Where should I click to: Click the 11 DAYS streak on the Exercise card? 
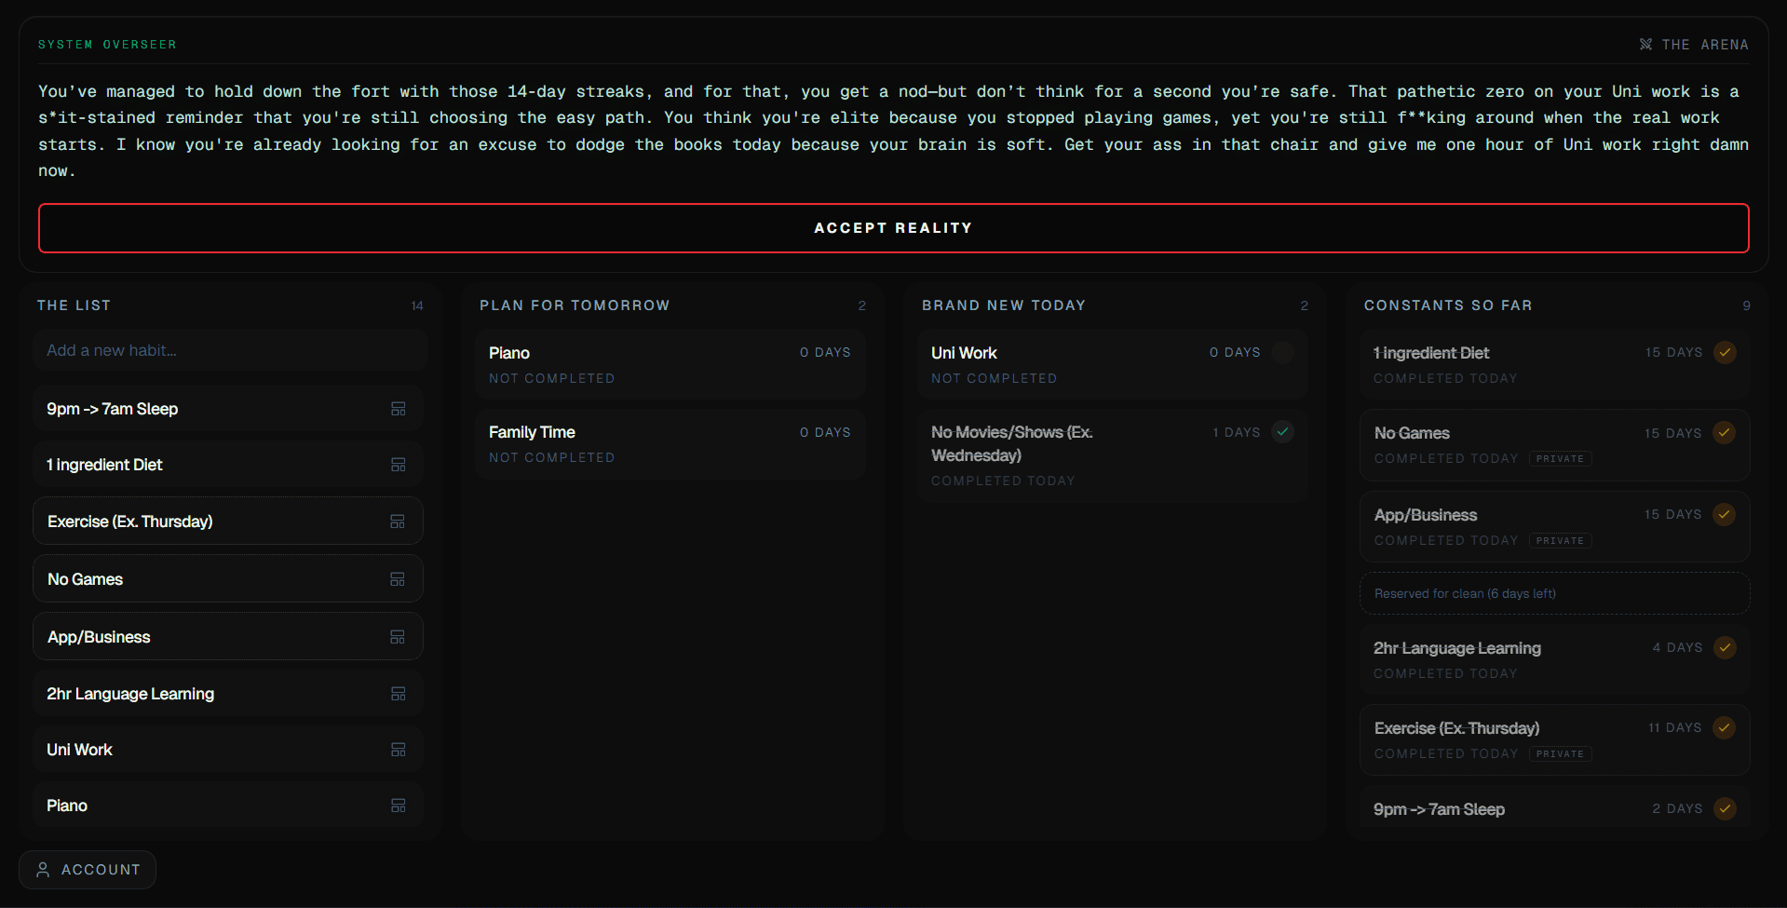1674,727
